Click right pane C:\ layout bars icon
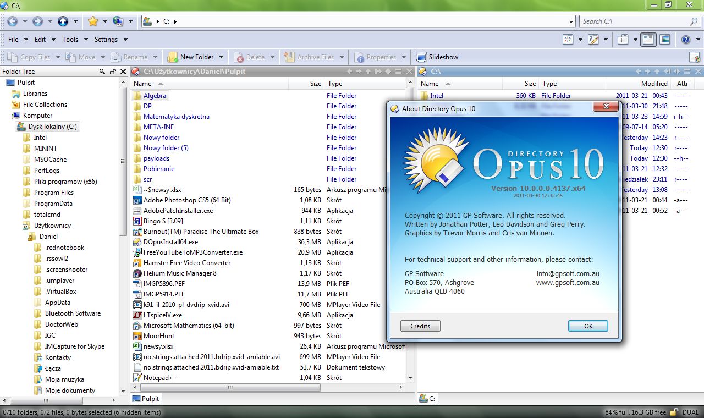This screenshot has width=704, height=418. (x=686, y=71)
